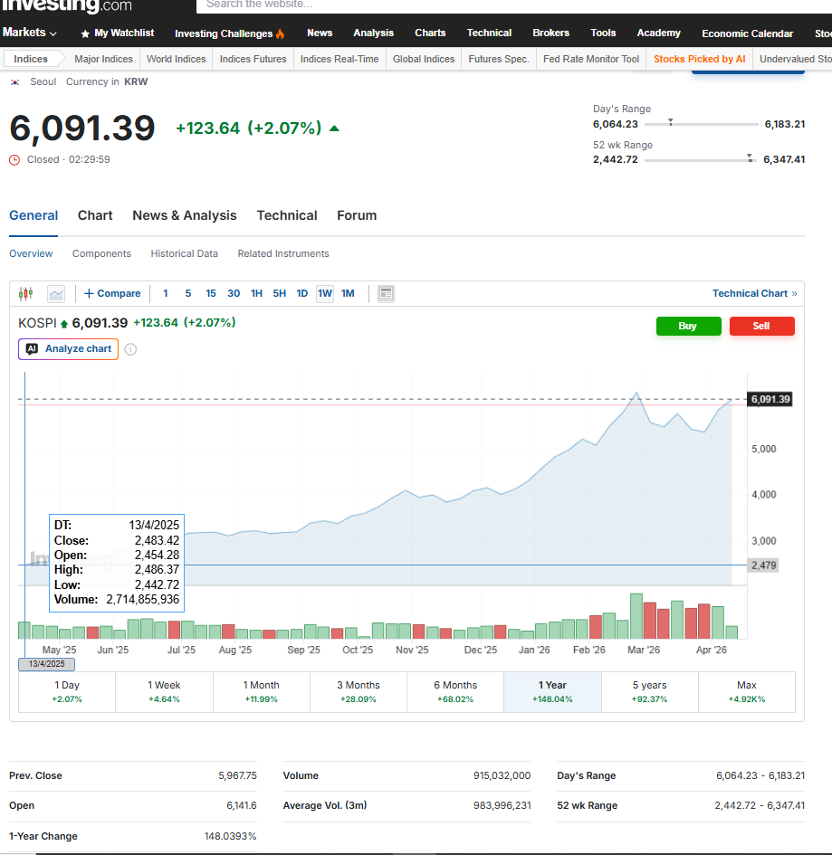Set chart interval to 1D
The height and width of the screenshot is (855, 832).
(x=302, y=293)
